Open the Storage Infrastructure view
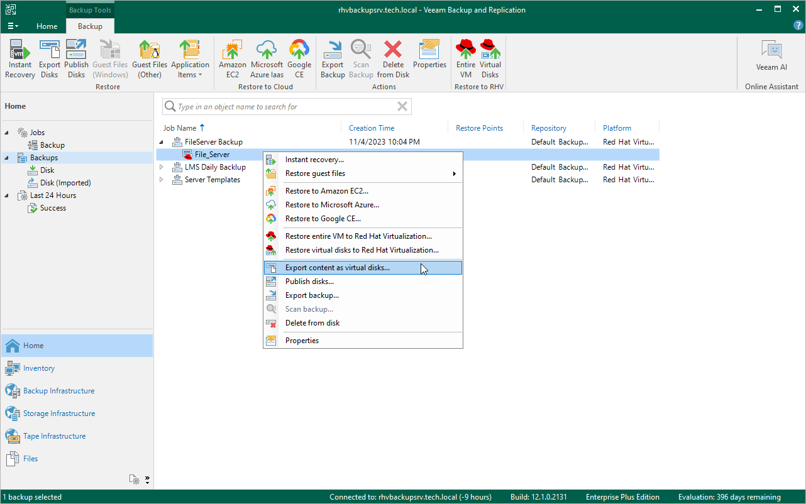This screenshot has width=806, height=504. click(77, 414)
